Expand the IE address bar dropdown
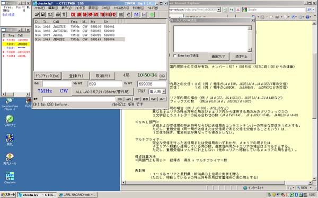 (218, 10)
